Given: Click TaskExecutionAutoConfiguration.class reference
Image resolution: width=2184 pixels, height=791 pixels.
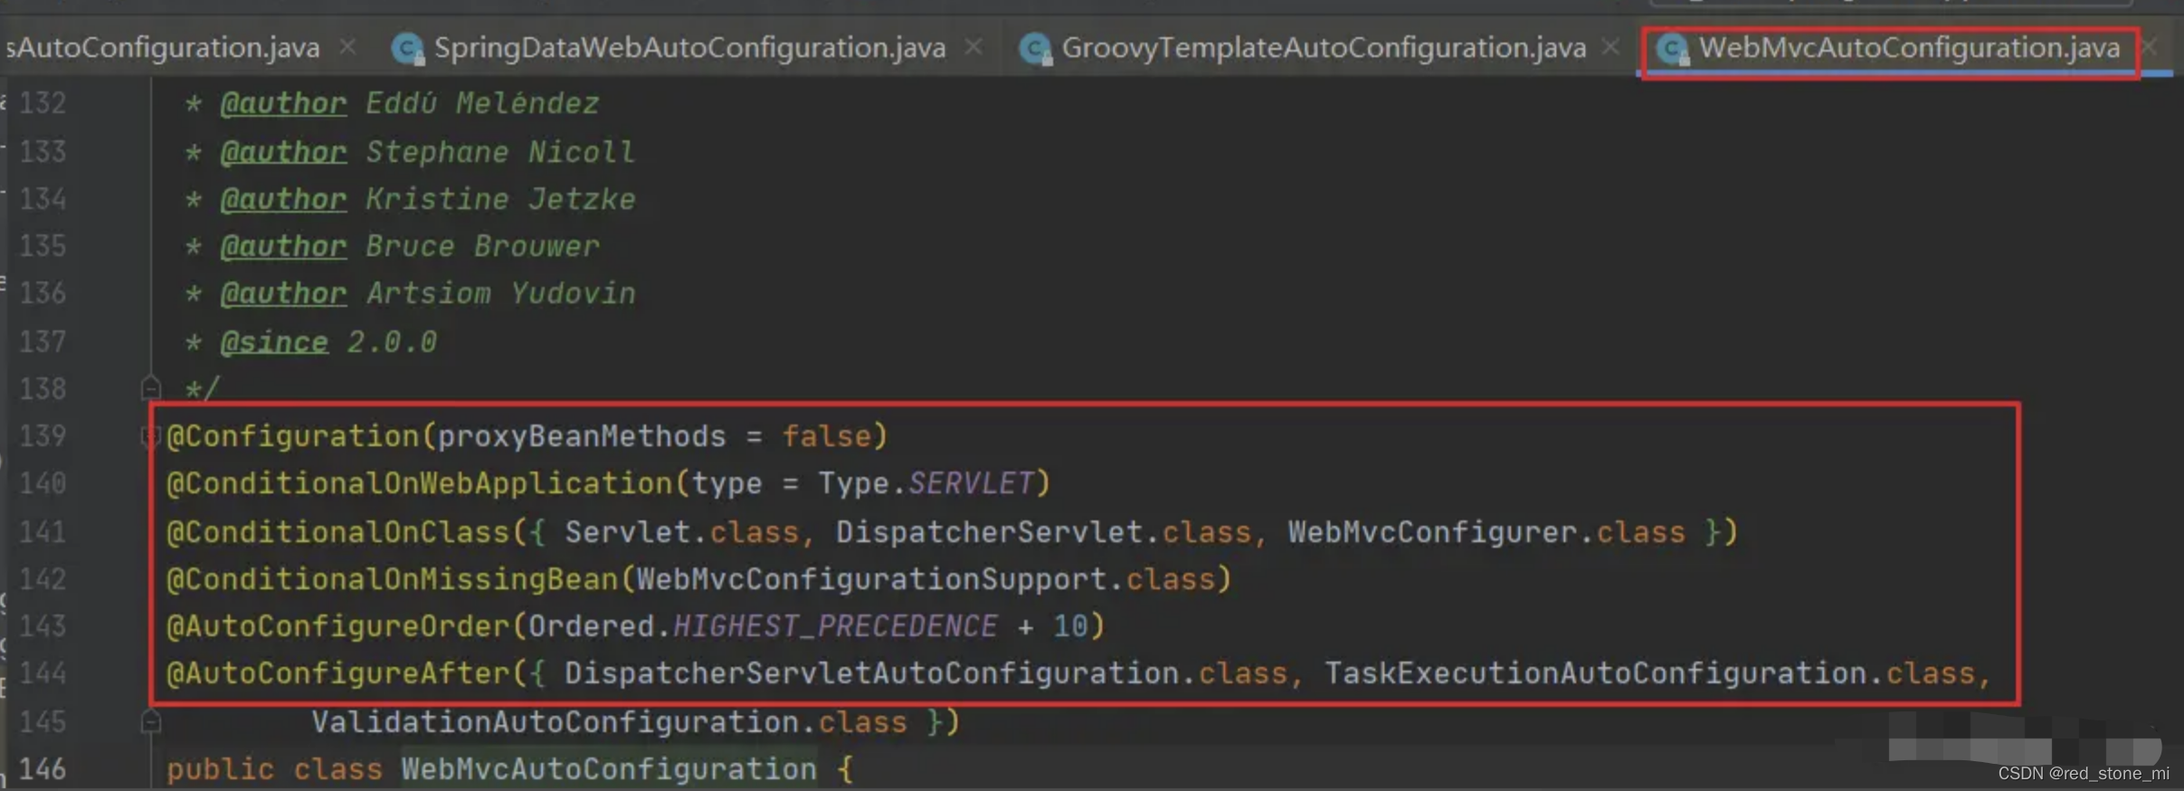Looking at the screenshot, I should (1649, 673).
